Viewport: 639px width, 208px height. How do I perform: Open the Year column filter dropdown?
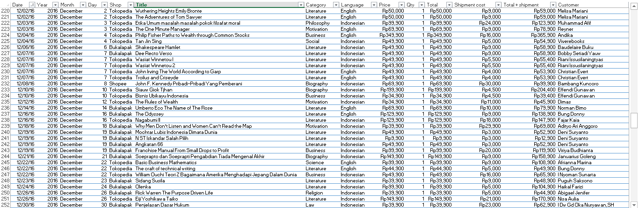point(55,5)
